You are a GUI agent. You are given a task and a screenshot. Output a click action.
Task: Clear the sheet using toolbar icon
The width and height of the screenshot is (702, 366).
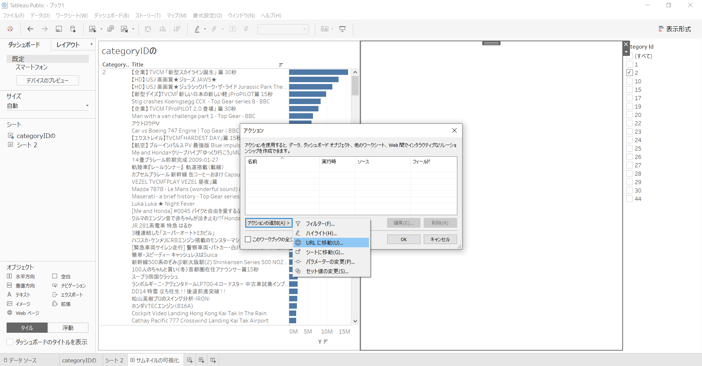[x=124, y=29]
